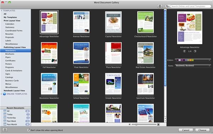213x134 pixels.
Task: Open the Labels category
Action: 8,41
